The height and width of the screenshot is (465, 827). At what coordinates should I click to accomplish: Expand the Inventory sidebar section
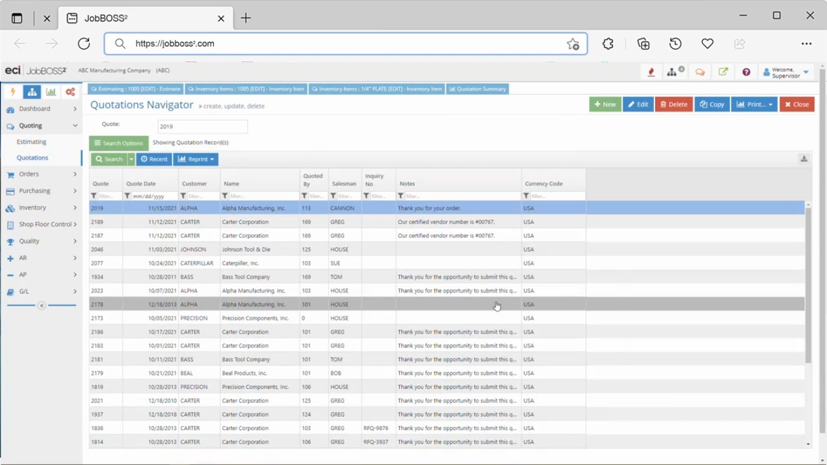(75, 208)
